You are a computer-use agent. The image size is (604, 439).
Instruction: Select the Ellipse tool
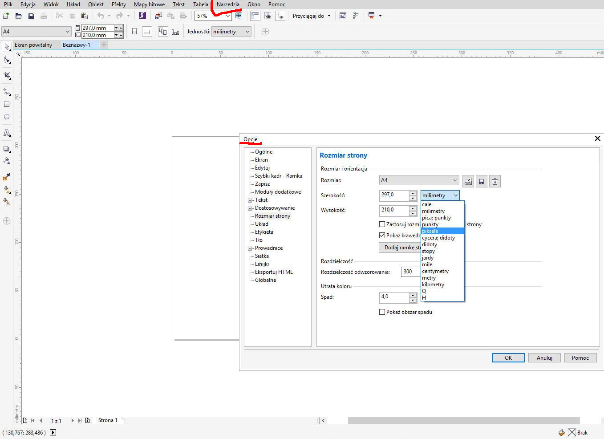[x=7, y=117]
